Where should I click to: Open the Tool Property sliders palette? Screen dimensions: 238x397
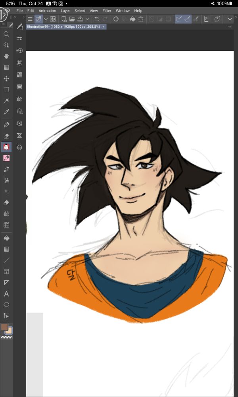click(19, 38)
